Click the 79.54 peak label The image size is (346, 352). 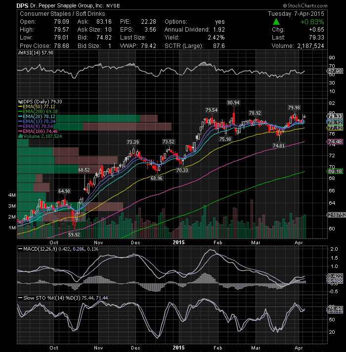point(212,110)
